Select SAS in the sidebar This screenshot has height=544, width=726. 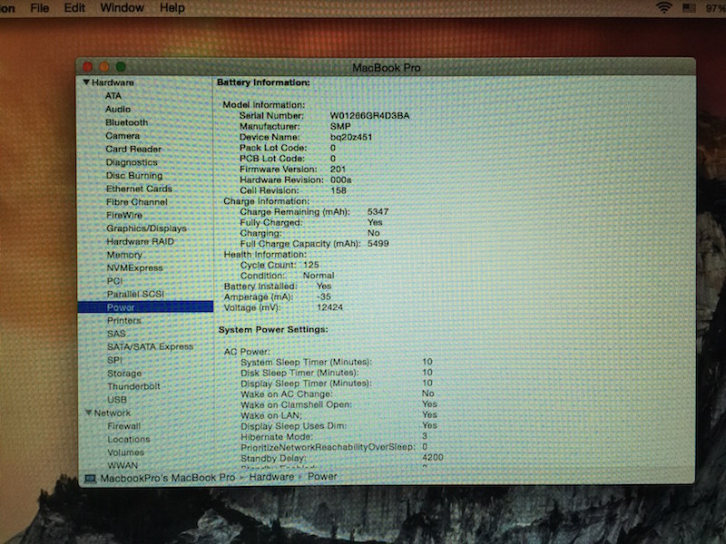point(116,334)
